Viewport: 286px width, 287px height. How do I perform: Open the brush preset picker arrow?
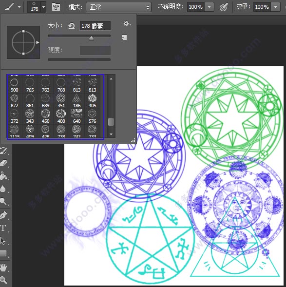[43, 7]
